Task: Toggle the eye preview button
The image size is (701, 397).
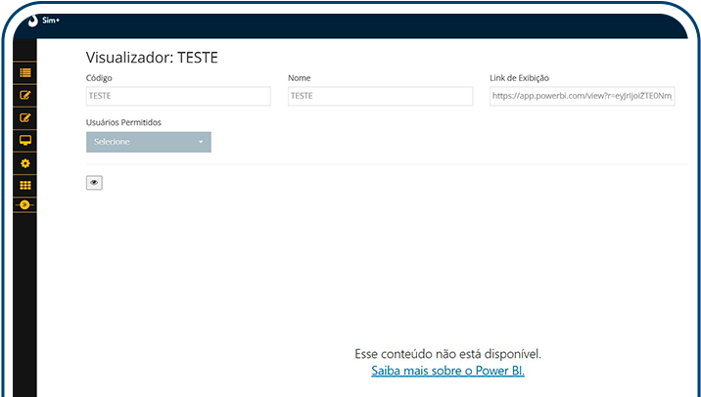Action: coord(94,182)
